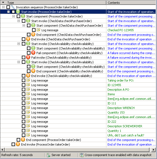Image resolution: width=157 pixels, height=159 pixels.
Task: Click green icon of Start component ProcessOrder:takeOrder
Action: click(x=23, y=16)
